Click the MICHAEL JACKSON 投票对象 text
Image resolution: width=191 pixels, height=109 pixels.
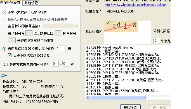(x=120, y=11)
